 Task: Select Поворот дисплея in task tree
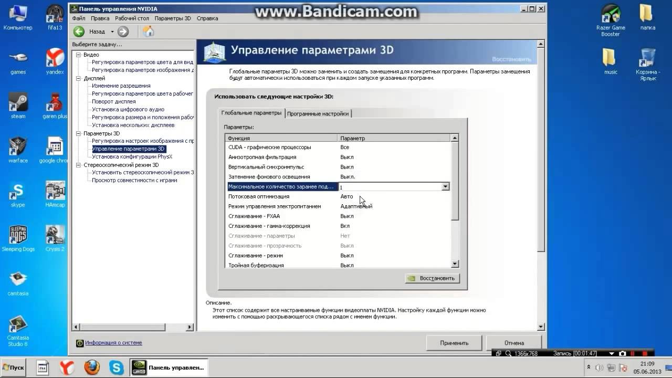[114, 101]
